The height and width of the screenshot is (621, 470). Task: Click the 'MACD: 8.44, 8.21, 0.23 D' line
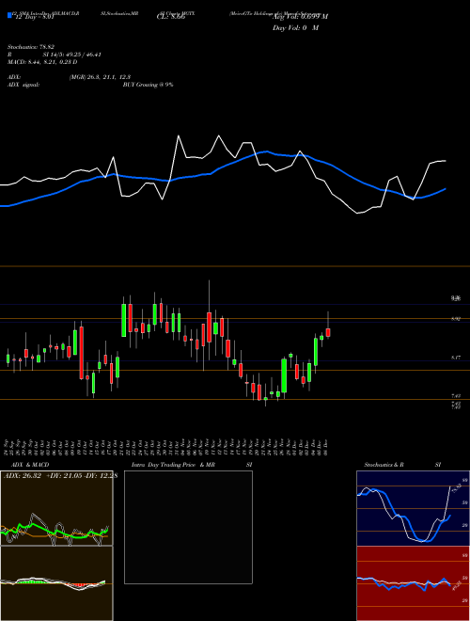click(x=42, y=62)
